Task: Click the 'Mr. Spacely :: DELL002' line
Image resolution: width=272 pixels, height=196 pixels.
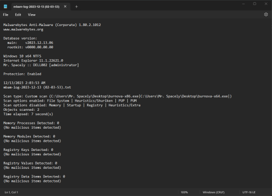Action: (41, 65)
